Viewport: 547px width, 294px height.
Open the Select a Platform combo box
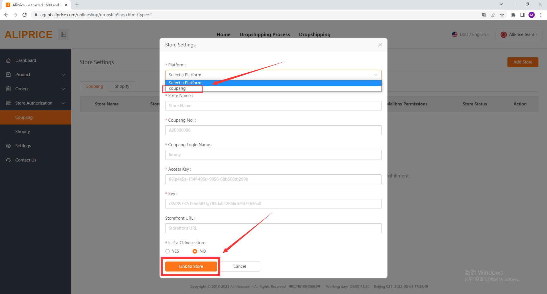[273, 75]
